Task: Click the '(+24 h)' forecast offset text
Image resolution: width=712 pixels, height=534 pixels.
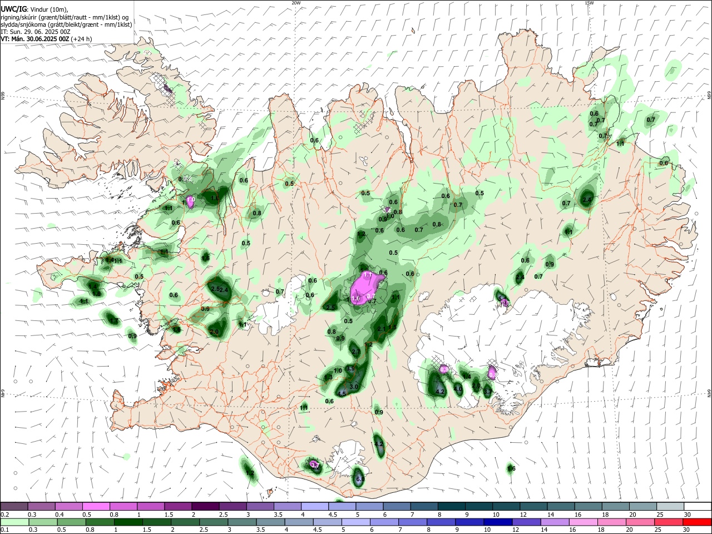Action: point(82,39)
